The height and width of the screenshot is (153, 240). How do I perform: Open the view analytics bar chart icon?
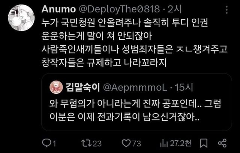(164, 143)
